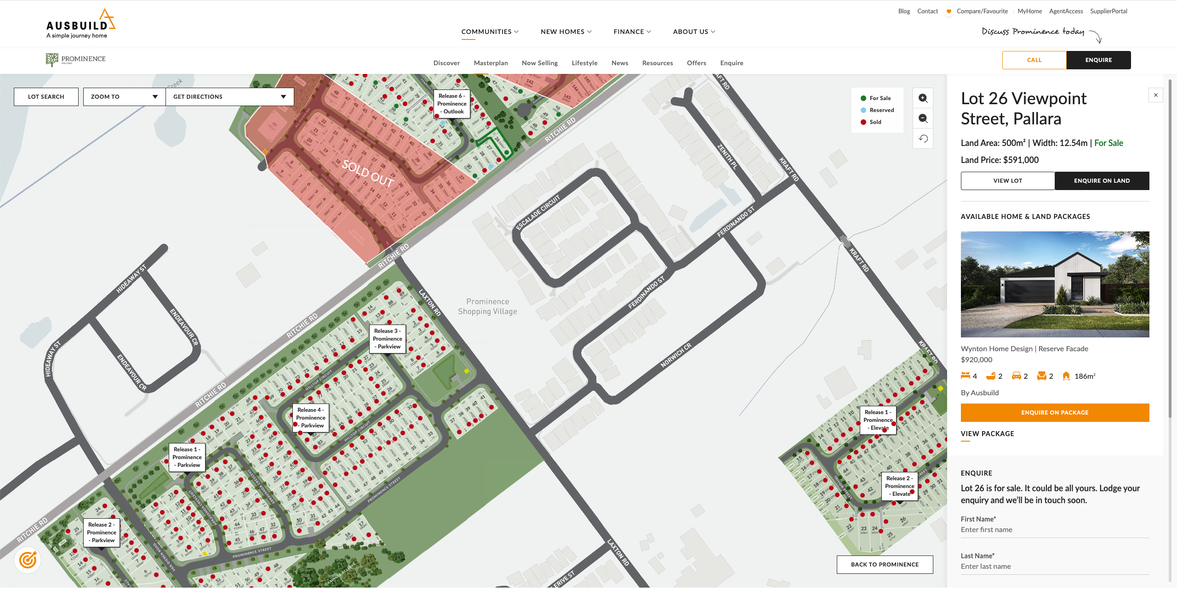Viewport: 1177px width, 589px height.
Task: Click BACK TO PROMINENCE button
Action: (x=884, y=565)
